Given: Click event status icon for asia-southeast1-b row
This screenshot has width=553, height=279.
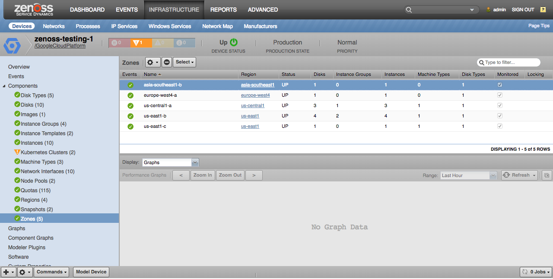Looking at the screenshot, I should (130, 85).
